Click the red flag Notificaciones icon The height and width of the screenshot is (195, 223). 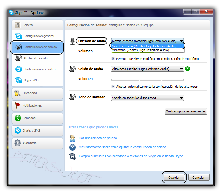18,105
